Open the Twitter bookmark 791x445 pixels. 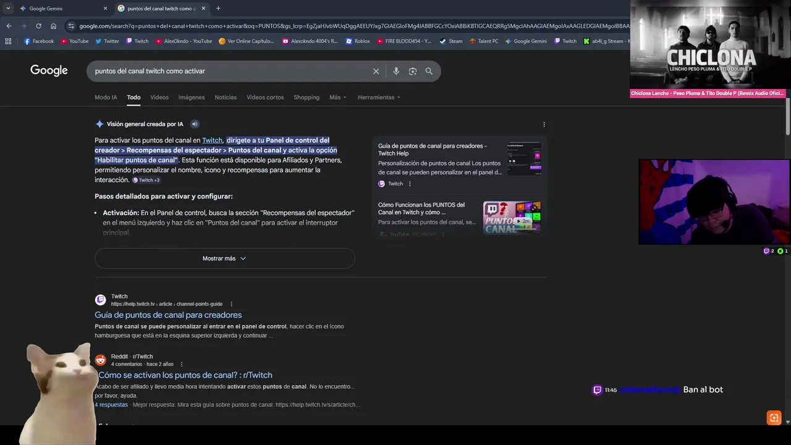click(x=107, y=41)
